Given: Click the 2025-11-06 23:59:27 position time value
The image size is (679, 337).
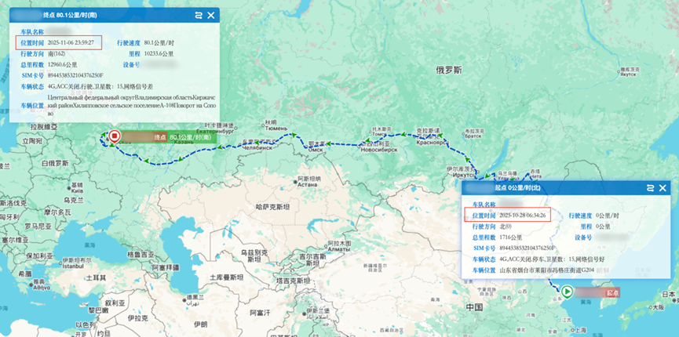Looking at the screenshot, I should tap(71, 42).
